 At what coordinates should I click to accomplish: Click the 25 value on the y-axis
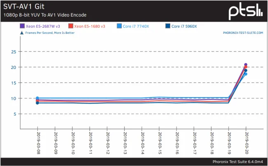click(x=13, y=52)
